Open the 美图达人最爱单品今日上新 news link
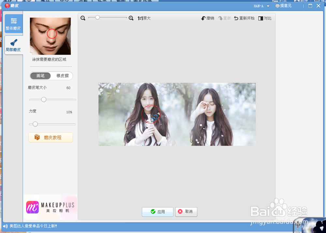326x233 pixels. click(x=33, y=226)
